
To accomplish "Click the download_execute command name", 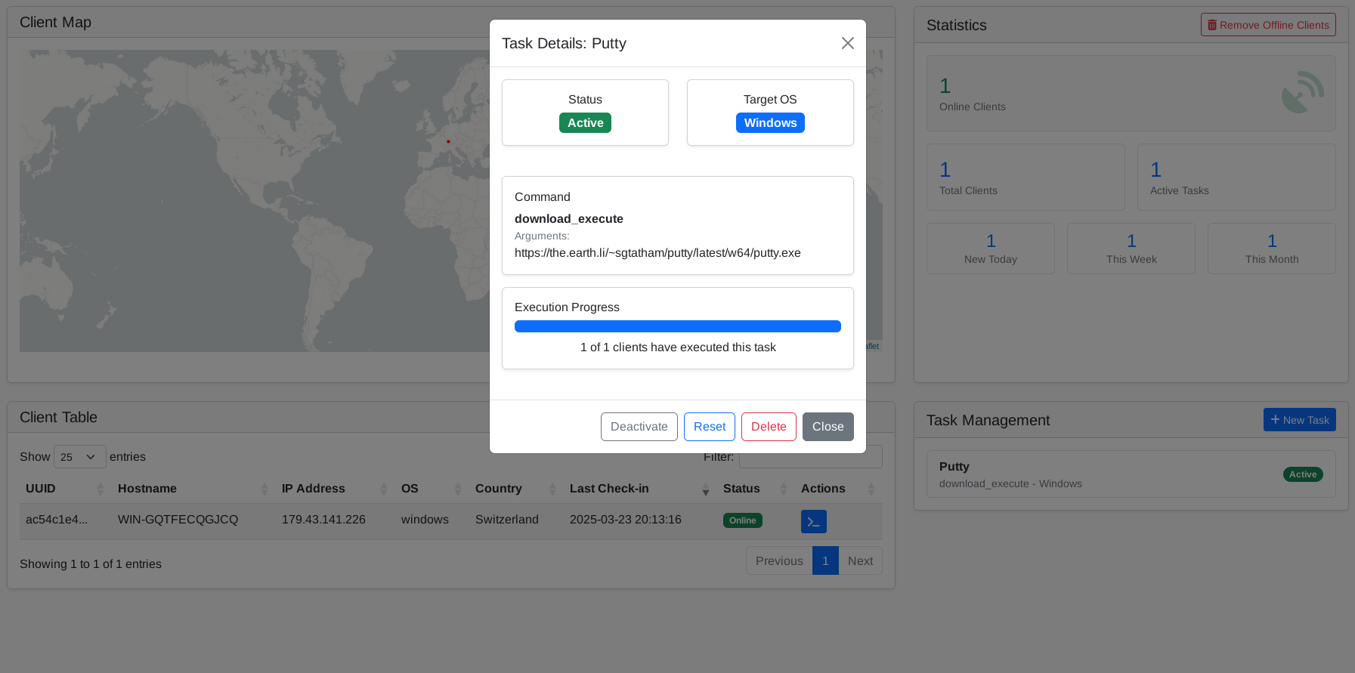I will pyautogui.click(x=569, y=219).
